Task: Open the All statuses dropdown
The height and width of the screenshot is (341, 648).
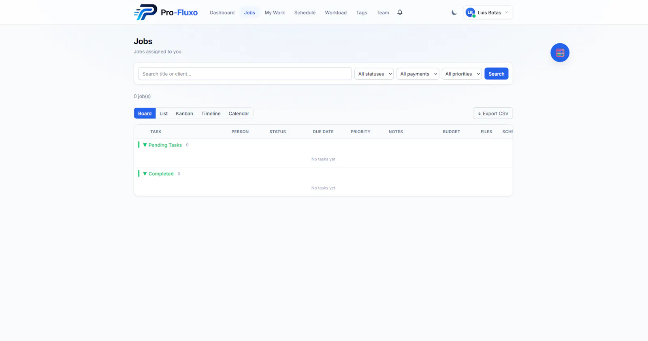Action: click(374, 74)
